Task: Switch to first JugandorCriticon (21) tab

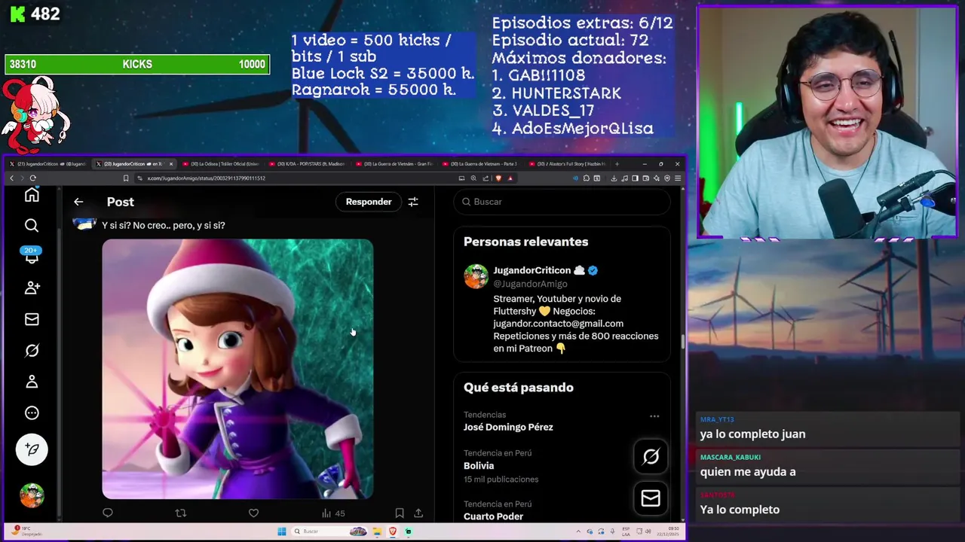Action: [48, 163]
